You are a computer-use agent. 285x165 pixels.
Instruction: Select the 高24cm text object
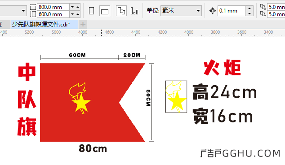(225, 92)
